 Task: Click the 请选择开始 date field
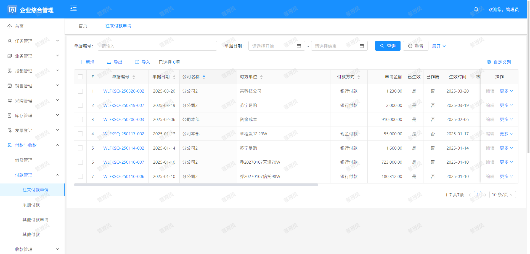[x=277, y=46]
